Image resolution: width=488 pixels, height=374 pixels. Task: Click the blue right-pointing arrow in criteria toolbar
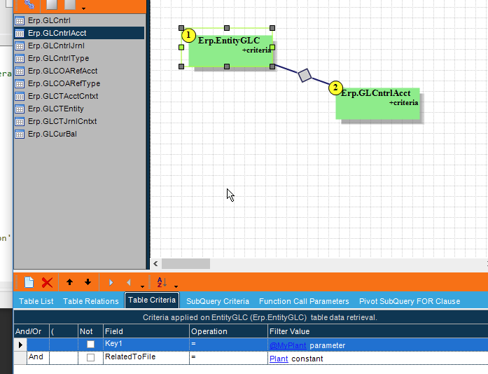[x=111, y=283]
